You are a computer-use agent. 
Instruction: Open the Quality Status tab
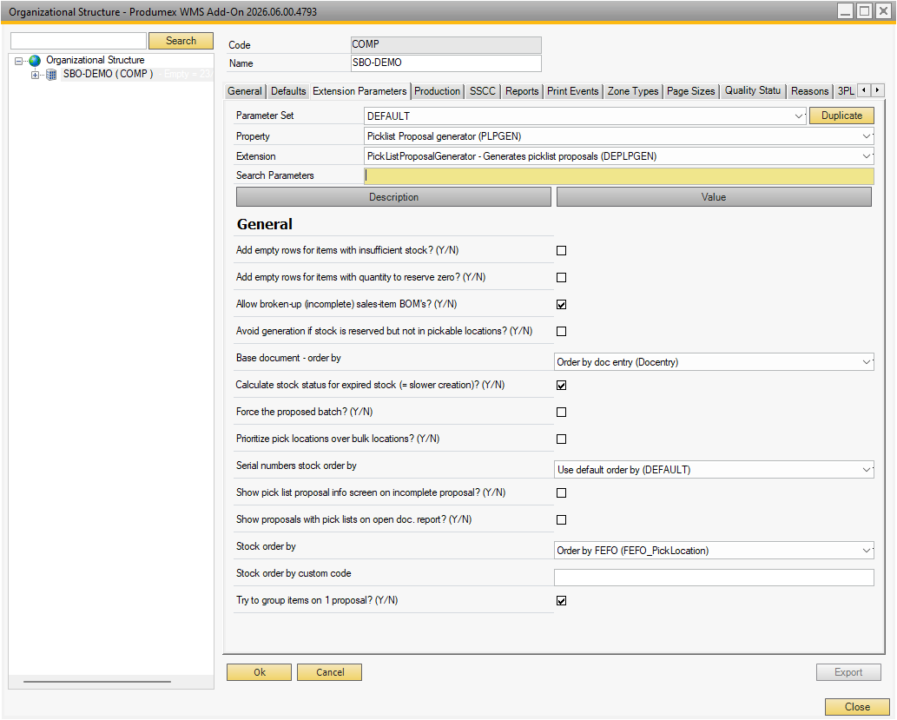pyautogui.click(x=752, y=91)
